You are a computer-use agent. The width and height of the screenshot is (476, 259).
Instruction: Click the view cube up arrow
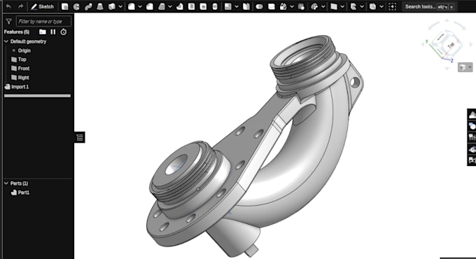coord(447,20)
